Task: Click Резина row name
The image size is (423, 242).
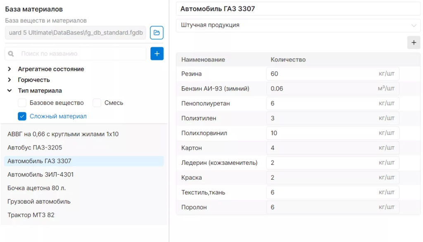Action: (192, 74)
